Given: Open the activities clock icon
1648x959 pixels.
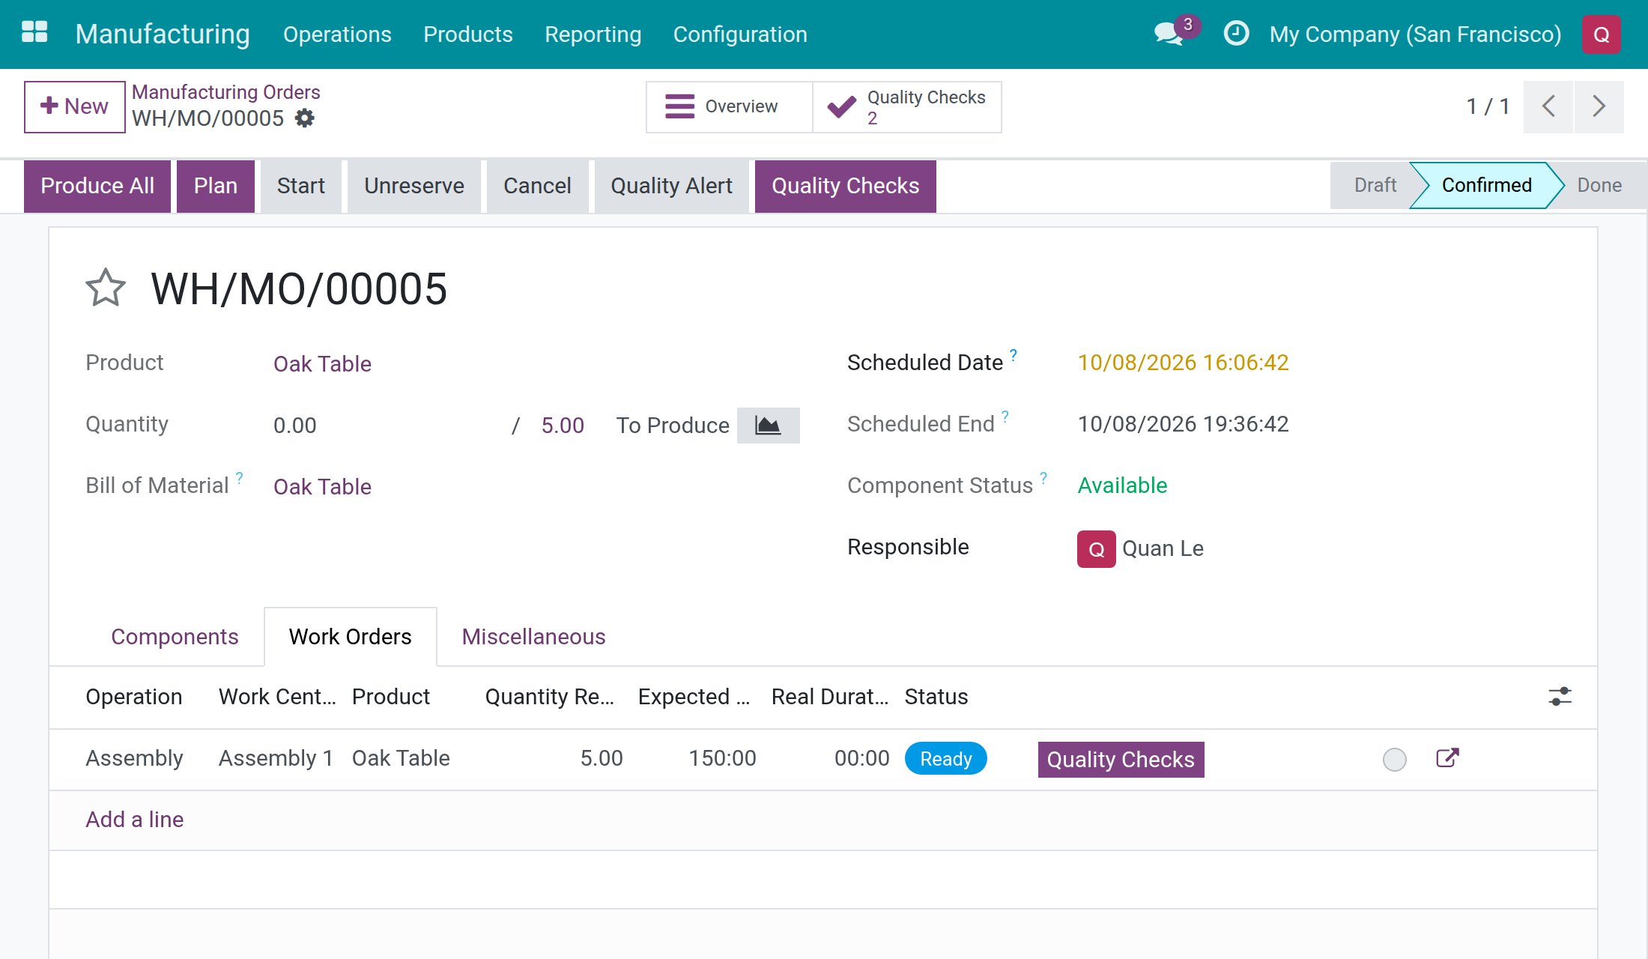Looking at the screenshot, I should [1236, 34].
